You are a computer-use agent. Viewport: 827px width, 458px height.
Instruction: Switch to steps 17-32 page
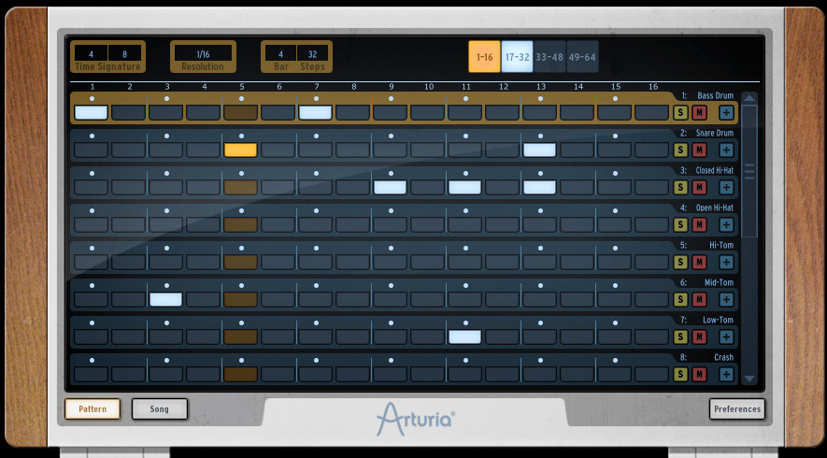(x=517, y=57)
